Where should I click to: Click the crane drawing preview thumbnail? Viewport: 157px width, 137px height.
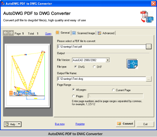[27, 75]
